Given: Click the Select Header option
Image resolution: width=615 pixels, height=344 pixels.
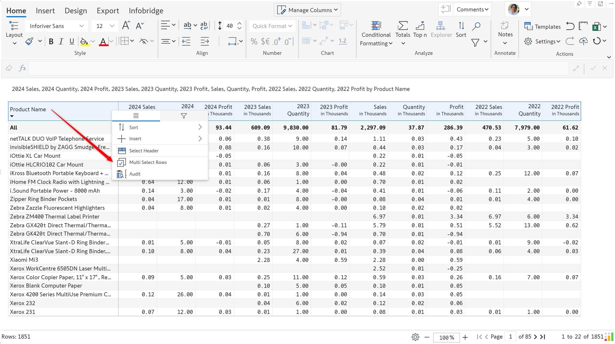Looking at the screenshot, I should point(144,151).
